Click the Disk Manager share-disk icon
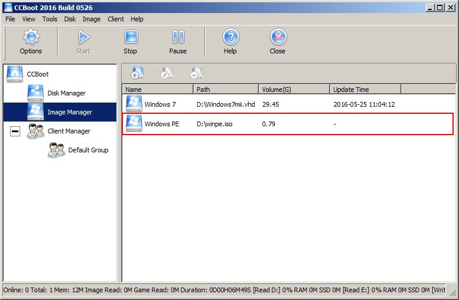Screen dimensions: 459x300 click(x=36, y=93)
